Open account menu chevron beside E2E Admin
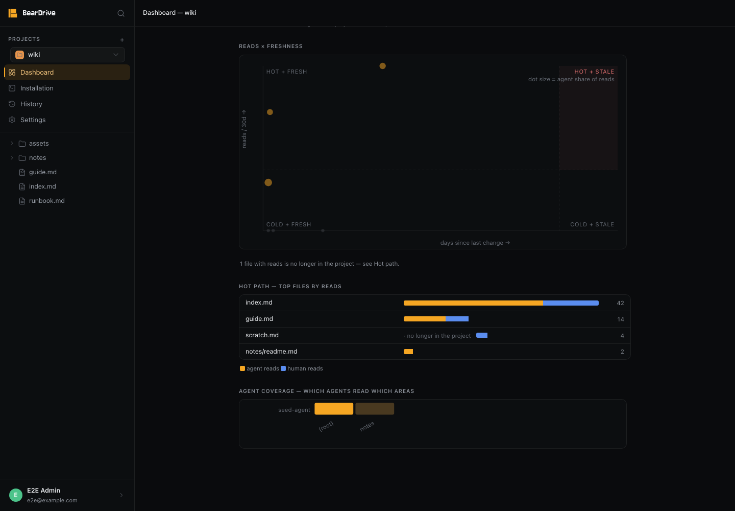The height and width of the screenshot is (511, 735). tap(121, 495)
